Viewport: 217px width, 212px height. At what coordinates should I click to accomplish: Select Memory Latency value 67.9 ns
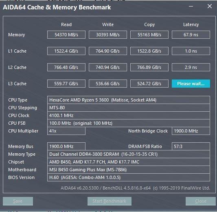pos(191,35)
